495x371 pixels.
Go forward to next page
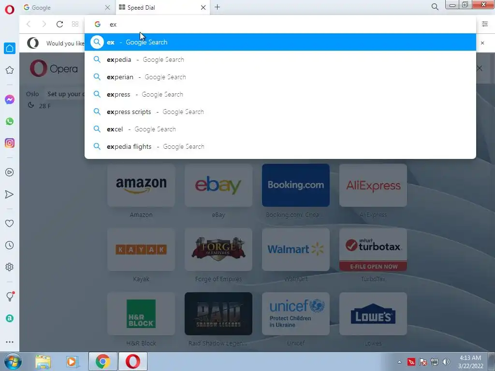[x=44, y=24]
